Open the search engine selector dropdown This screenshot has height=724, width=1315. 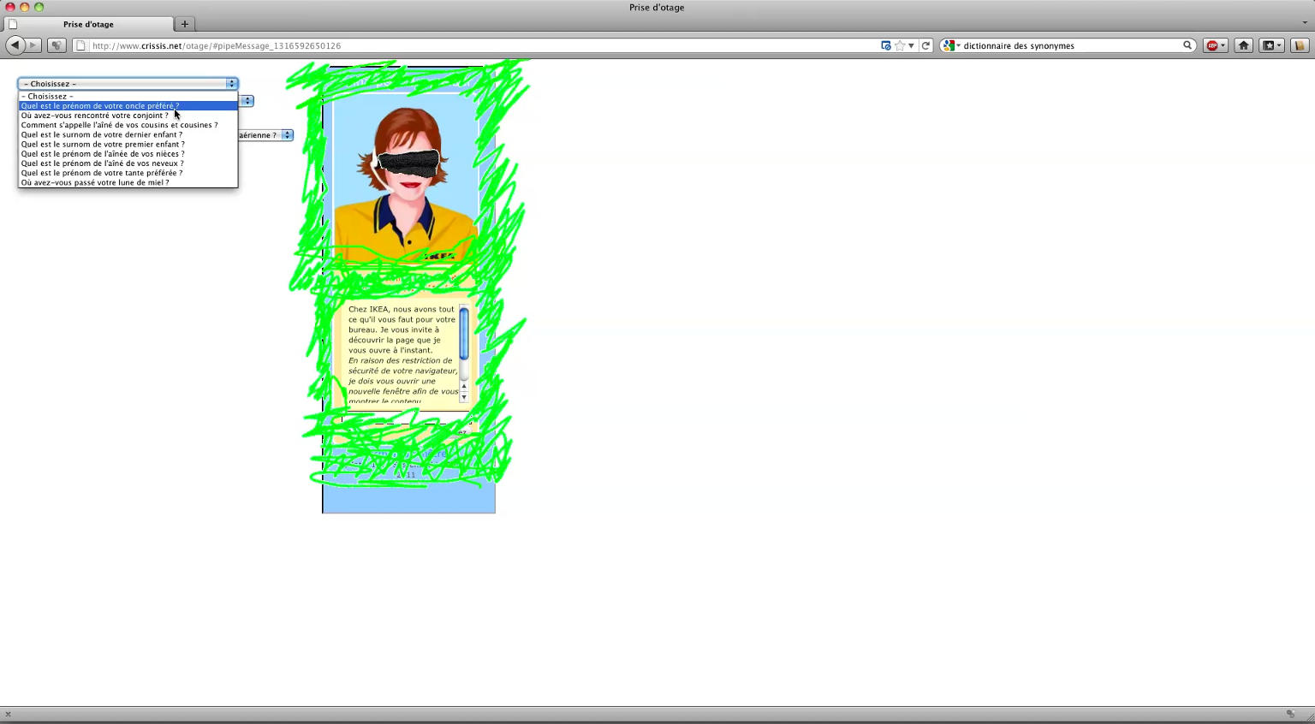tap(950, 45)
